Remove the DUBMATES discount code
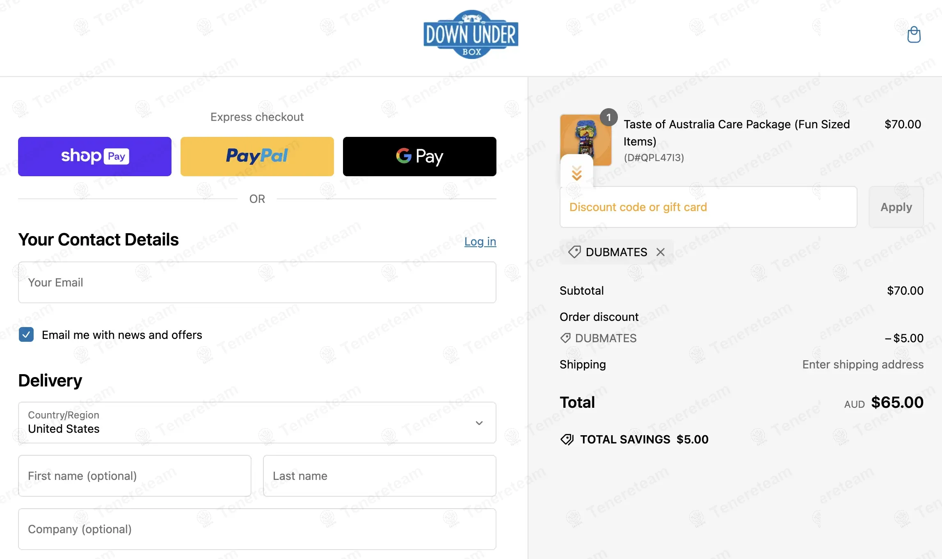Viewport: 942px width, 559px height. pos(660,252)
